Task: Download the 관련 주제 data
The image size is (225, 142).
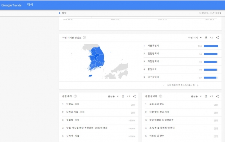Action: coord(123,96)
